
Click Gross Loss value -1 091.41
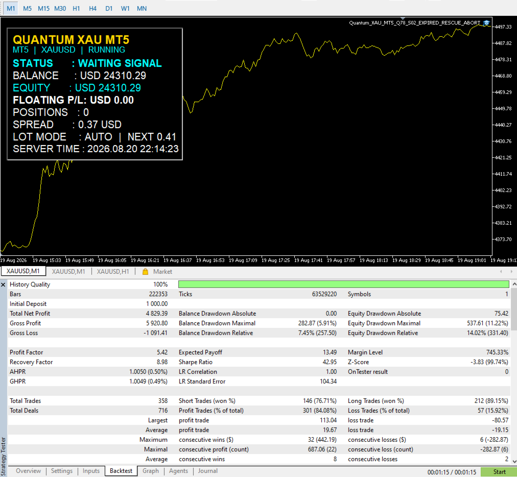(155, 333)
